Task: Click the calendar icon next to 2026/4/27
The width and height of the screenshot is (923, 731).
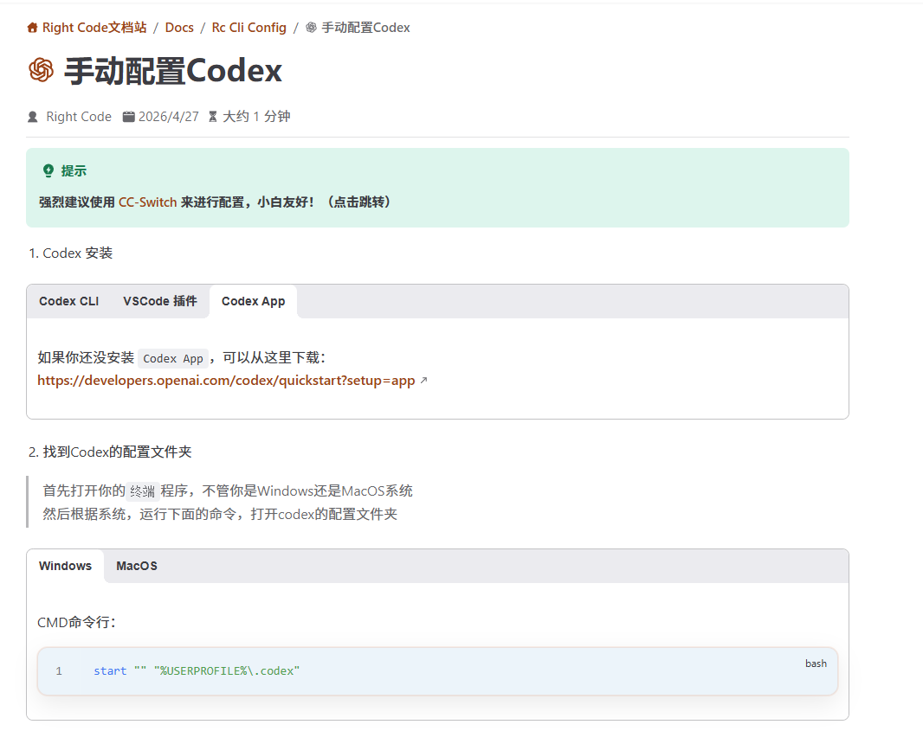Action: [x=128, y=117]
